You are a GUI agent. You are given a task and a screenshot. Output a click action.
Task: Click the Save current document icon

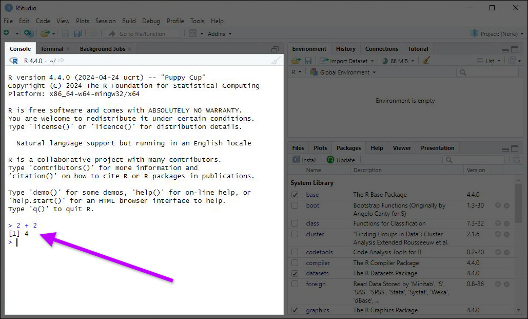pyautogui.click(x=65, y=33)
